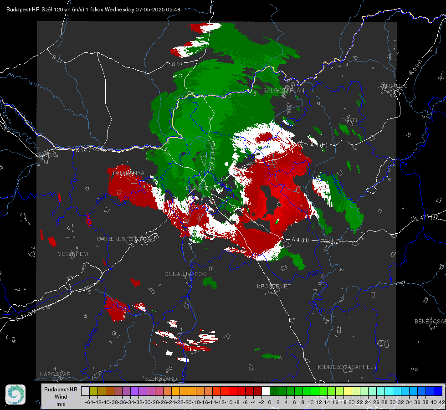
Task: Pick the pink swatch above the -28 label
Action: click(159, 391)
